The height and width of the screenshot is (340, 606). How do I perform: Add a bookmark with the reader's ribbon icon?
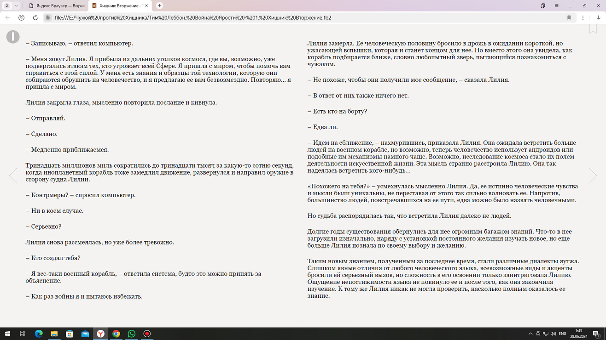[x=593, y=28]
